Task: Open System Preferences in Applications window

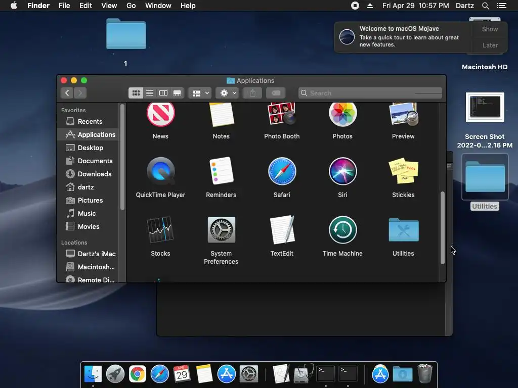Action: (221, 230)
